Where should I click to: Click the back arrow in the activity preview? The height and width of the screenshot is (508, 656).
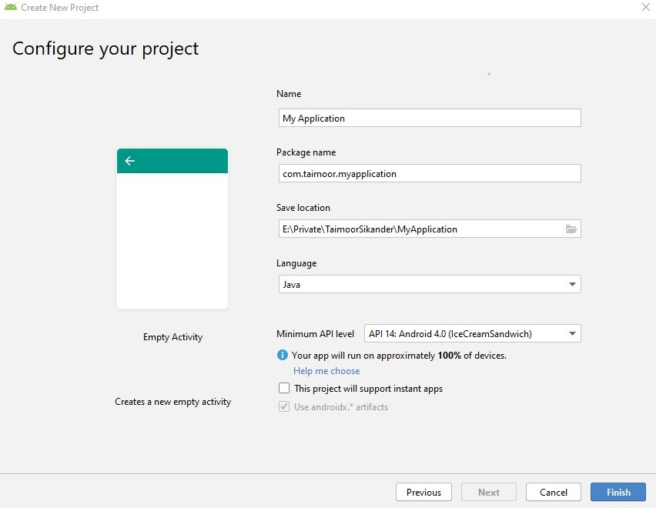[129, 161]
